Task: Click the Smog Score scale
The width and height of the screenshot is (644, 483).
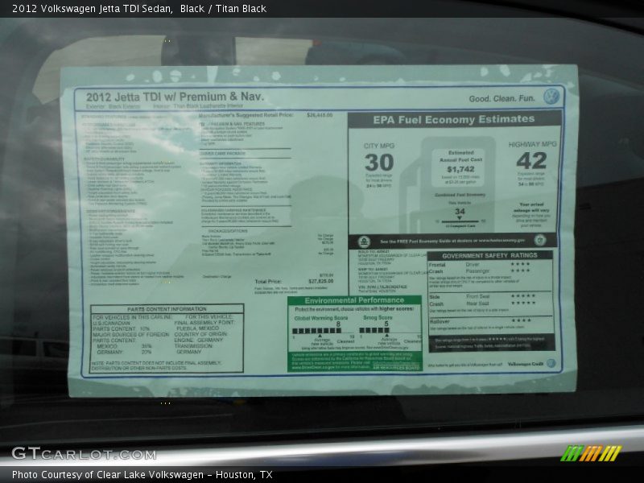Action: pos(386,331)
